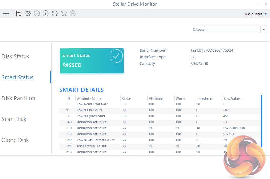Click the refresh update icon
The width and height of the screenshot is (270, 179).
tap(54, 13)
